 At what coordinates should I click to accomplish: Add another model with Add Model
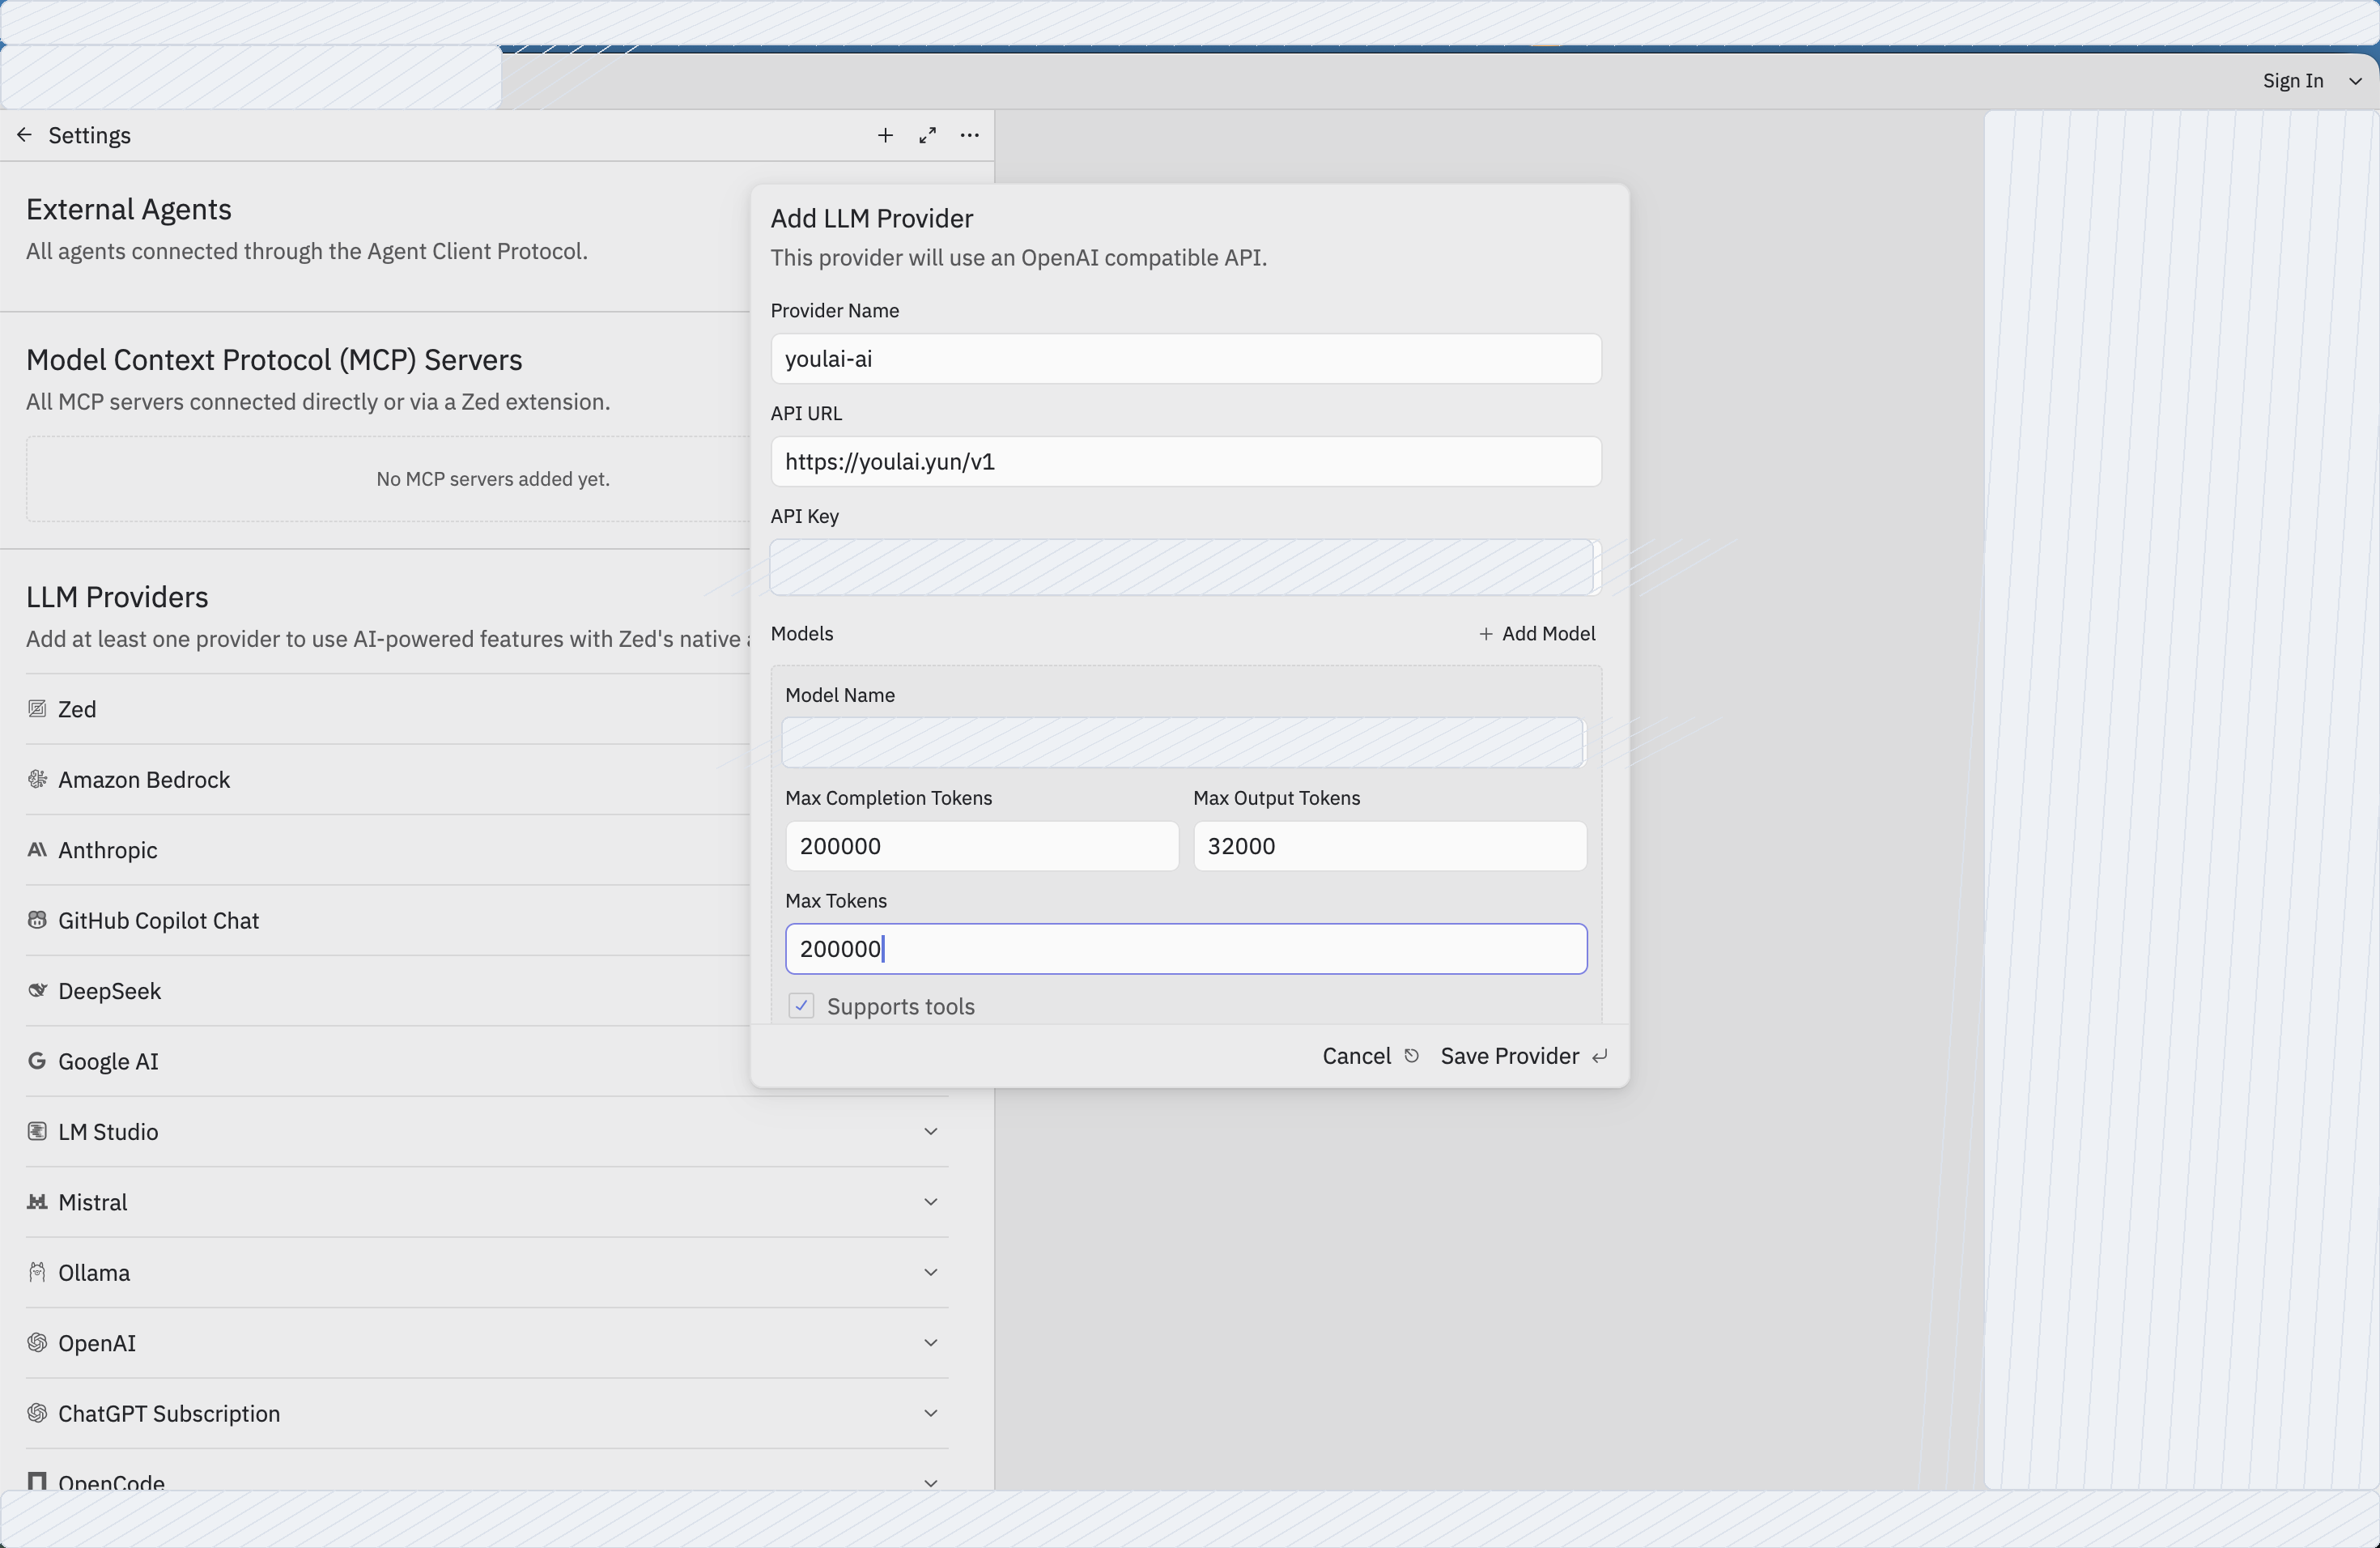(x=1537, y=634)
